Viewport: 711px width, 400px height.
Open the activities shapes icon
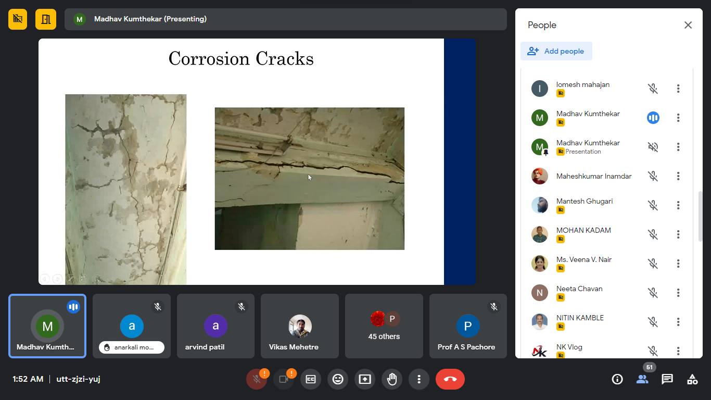(692, 379)
